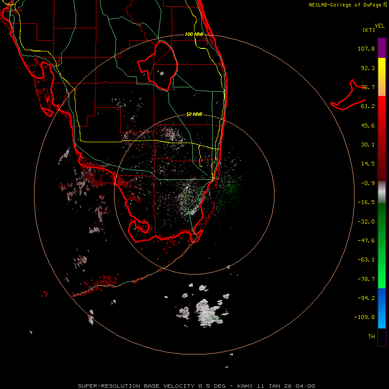
Task: Select the 92.3 velocity scale value
Action: (368, 68)
